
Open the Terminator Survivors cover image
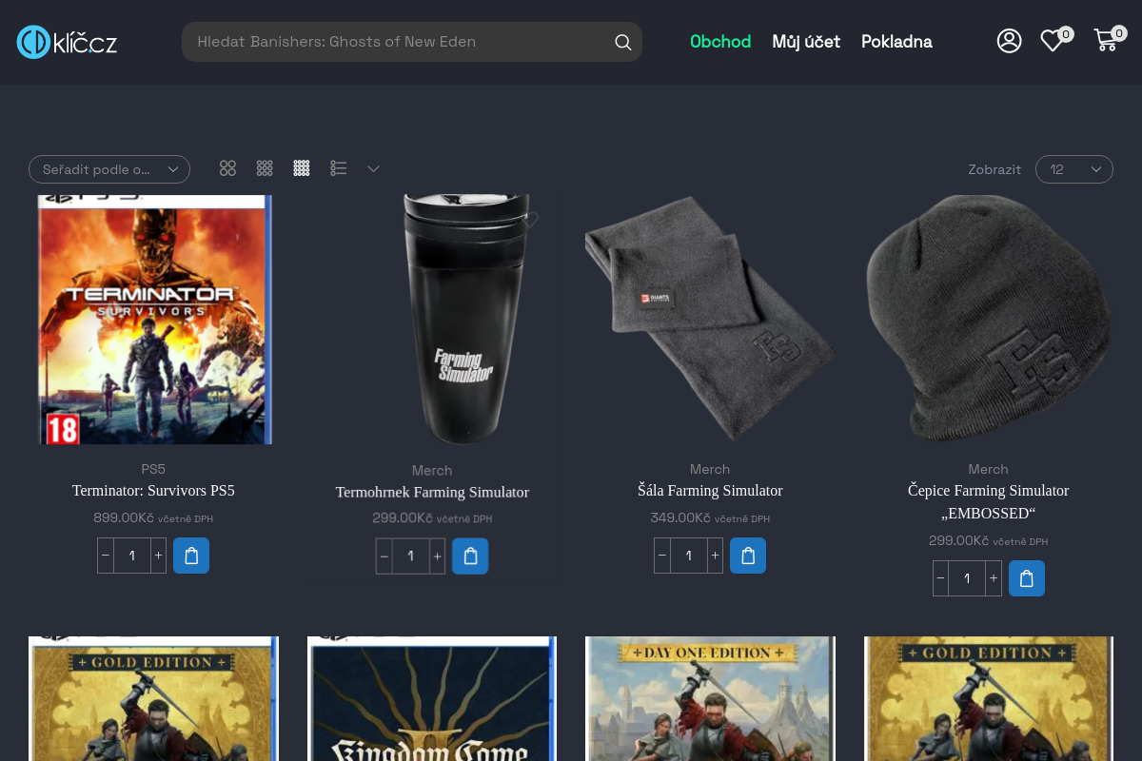click(x=153, y=320)
